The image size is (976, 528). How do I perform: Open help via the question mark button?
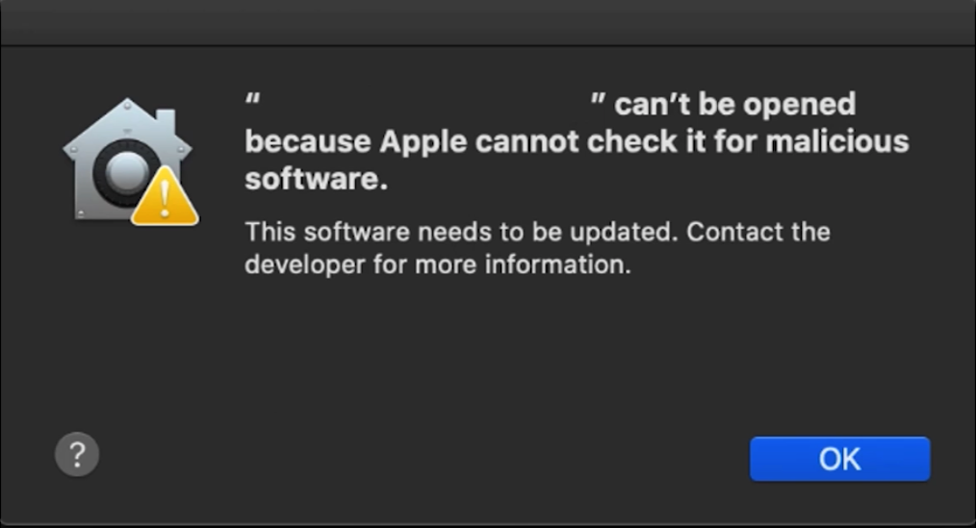pos(77,455)
